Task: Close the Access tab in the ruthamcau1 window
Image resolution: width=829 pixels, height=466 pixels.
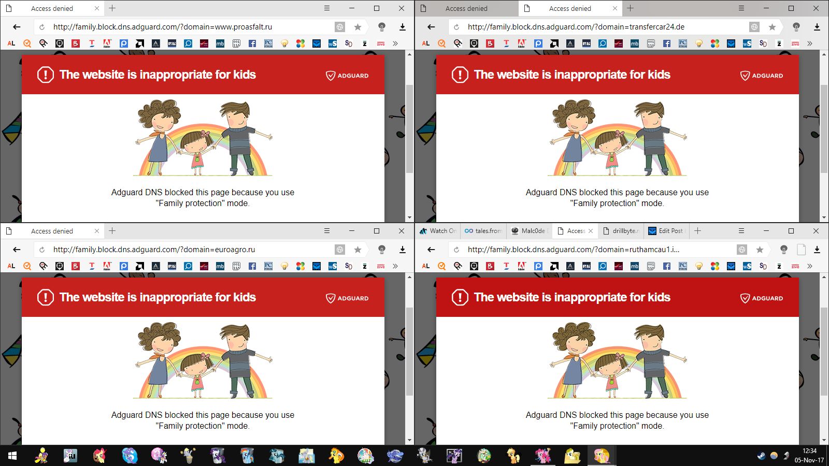Action: tap(591, 231)
